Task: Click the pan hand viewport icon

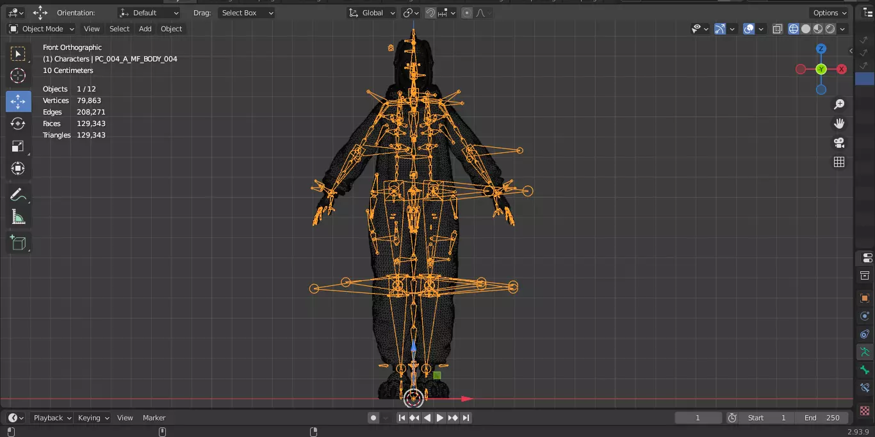Action: coord(839,123)
